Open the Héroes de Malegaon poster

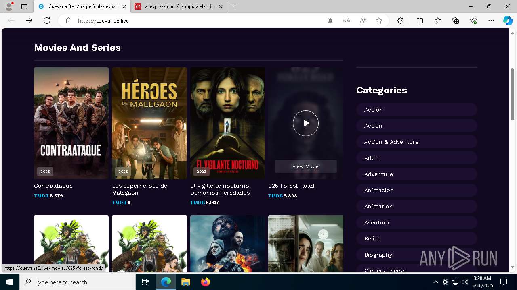[149, 123]
